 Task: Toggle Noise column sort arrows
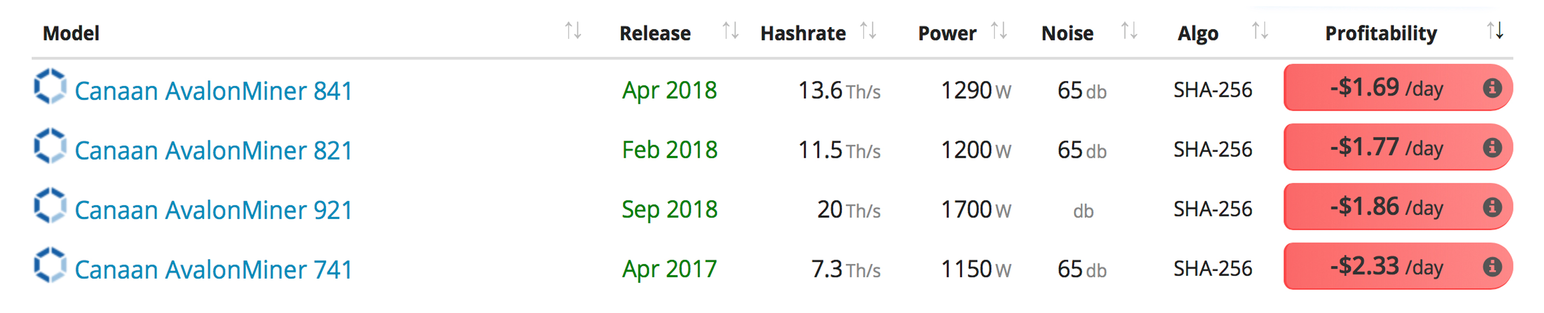[1129, 30]
